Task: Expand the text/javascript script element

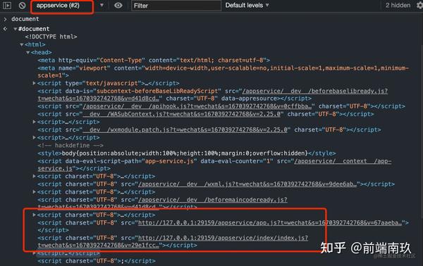Action: pos(35,83)
